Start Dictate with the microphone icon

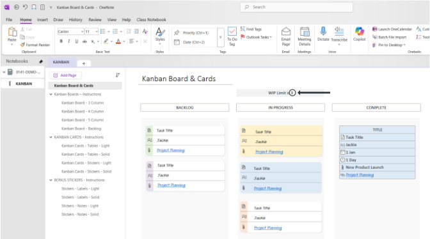(x=323, y=31)
